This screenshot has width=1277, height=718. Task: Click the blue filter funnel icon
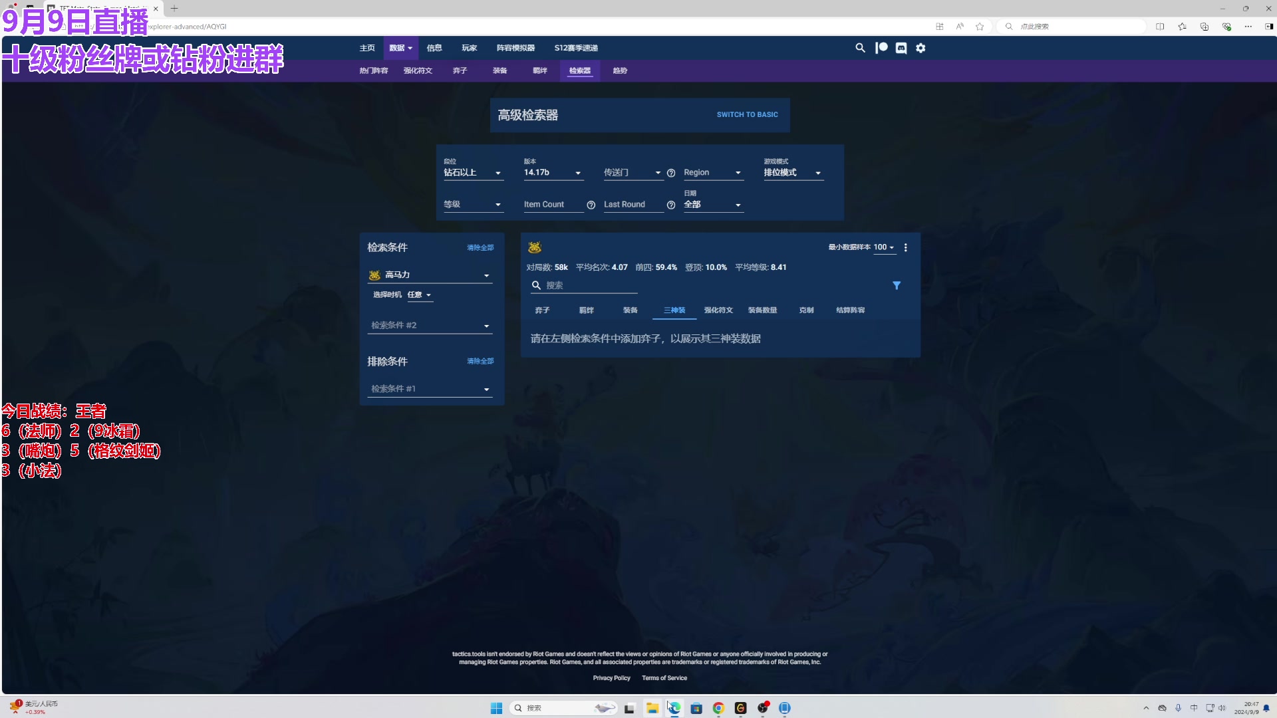pyautogui.click(x=897, y=285)
